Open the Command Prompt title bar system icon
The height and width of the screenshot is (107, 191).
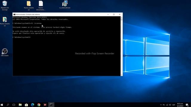tap(14, 15)
